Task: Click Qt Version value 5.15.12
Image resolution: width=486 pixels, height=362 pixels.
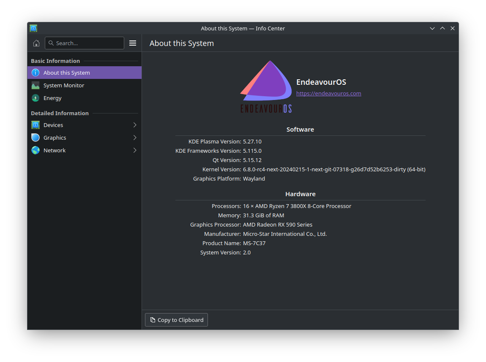Action: pyautogui.click(x=252, y=160)
